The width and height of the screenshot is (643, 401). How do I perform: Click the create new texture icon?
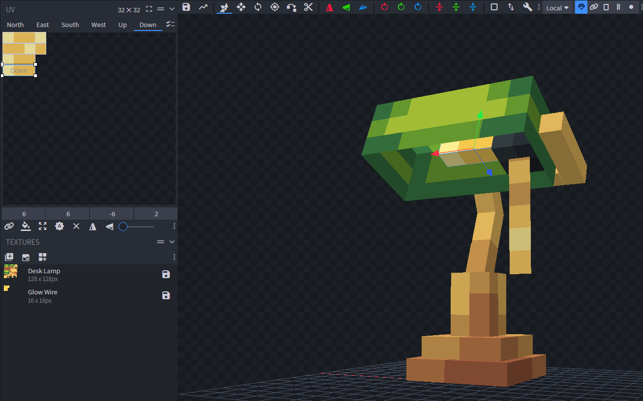(26, 257)
